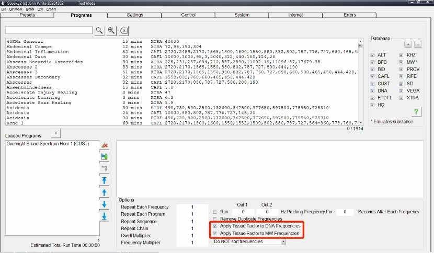The image size is (434, 253).
Task: Disable Apply Tissue Factor to DNA Frequencies
Action: pos(215,226)
